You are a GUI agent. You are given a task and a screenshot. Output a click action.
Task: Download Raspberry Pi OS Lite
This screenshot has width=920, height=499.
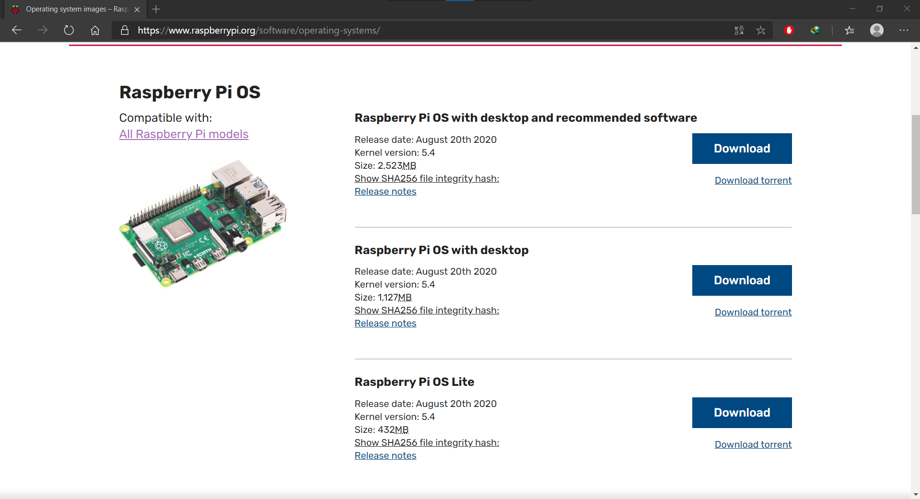[x=742, y=413]
